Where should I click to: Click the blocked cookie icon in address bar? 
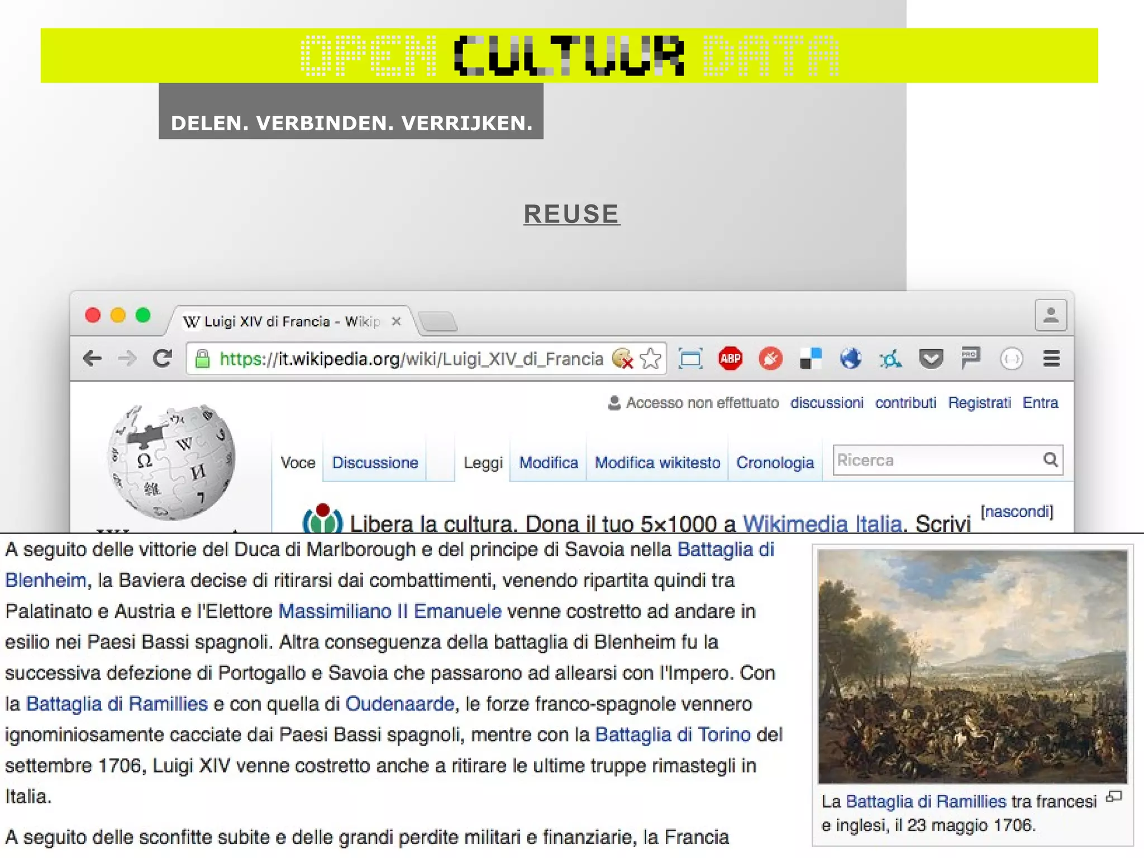coord(622,359)
